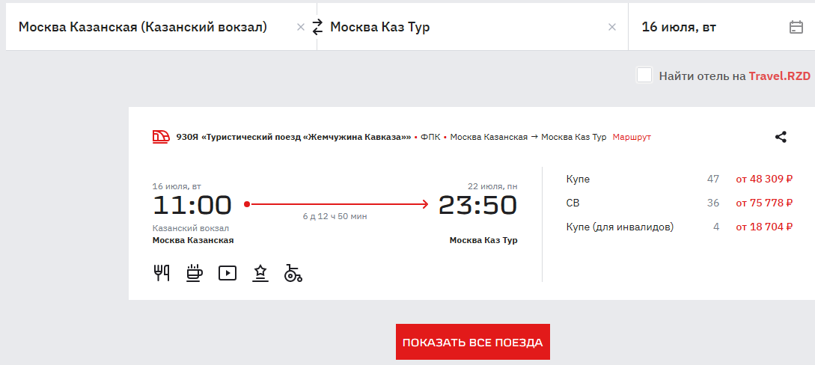Swap departure and arrival stations
Viewport: 815px width, 365px height.
317,27
